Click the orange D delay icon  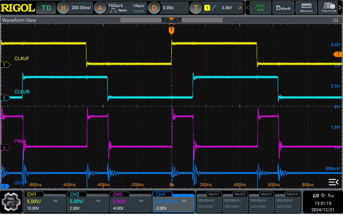click(x=154, y=8)
